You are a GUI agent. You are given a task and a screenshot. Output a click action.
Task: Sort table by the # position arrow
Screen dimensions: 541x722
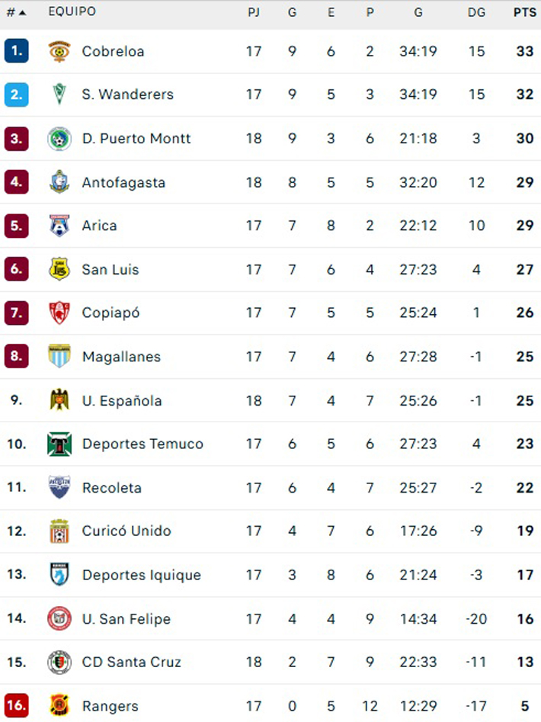(17, 12)
